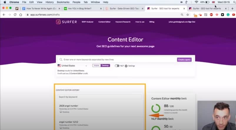Close the Are YOU A Blog Writer tab
Image resolution: width=236 pixels, height=130 pixels.
tap(101, 9)
